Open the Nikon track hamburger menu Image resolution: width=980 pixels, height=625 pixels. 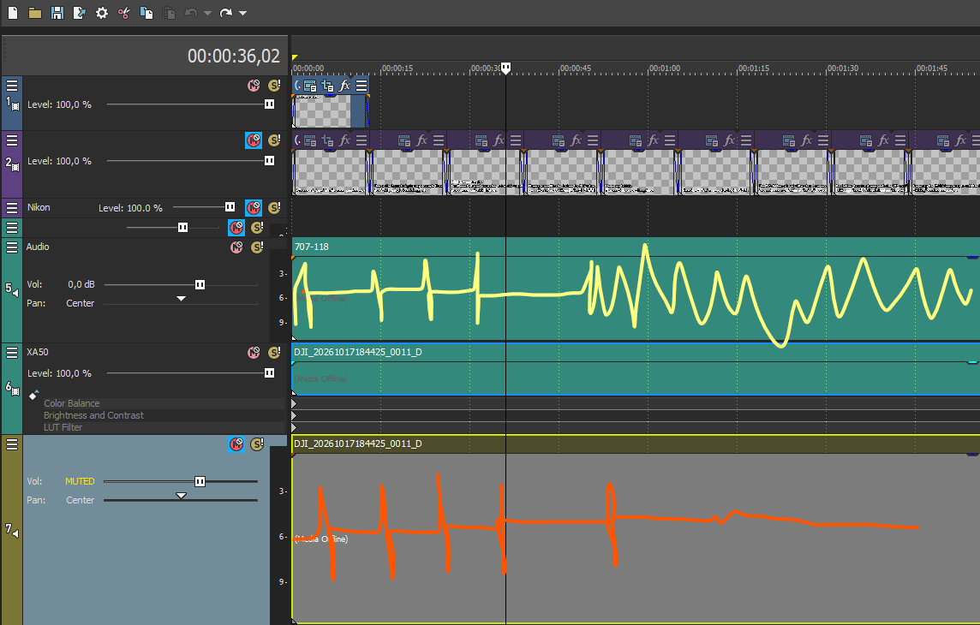tap(12, 207)
